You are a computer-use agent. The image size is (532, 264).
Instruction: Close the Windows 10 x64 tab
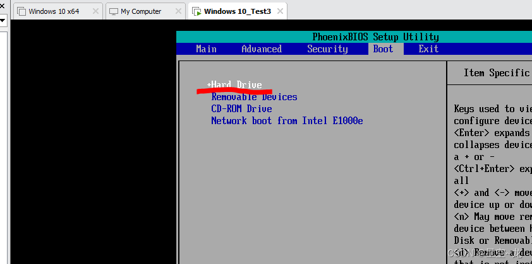click(x=95, y=11)
